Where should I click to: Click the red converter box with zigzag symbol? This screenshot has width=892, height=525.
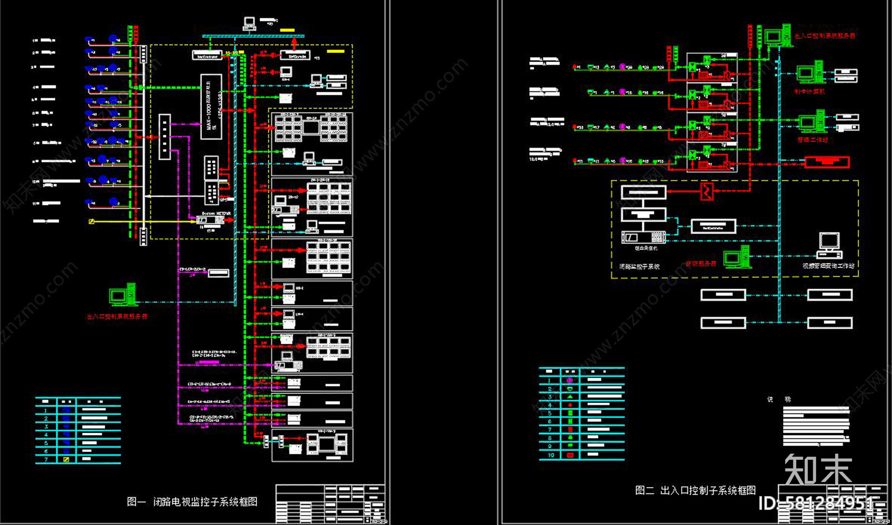(707, 191)
